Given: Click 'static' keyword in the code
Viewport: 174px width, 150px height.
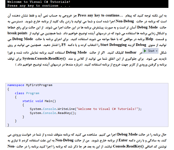Looking at the screenshot, I should point(28,101).
